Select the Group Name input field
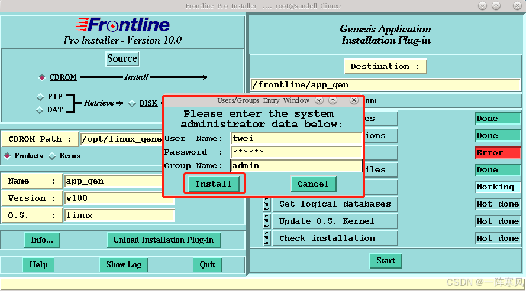 (296, 165)
